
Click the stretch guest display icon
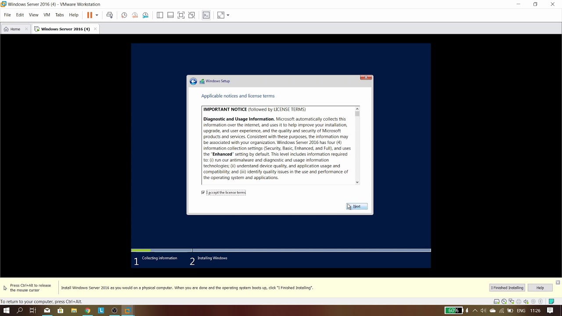(x=220, y=15)
